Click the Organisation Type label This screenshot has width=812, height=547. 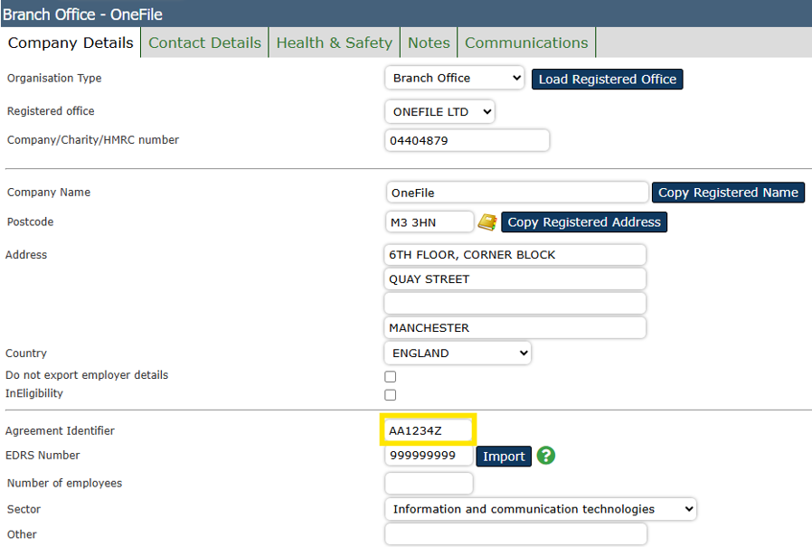(54, 79)
